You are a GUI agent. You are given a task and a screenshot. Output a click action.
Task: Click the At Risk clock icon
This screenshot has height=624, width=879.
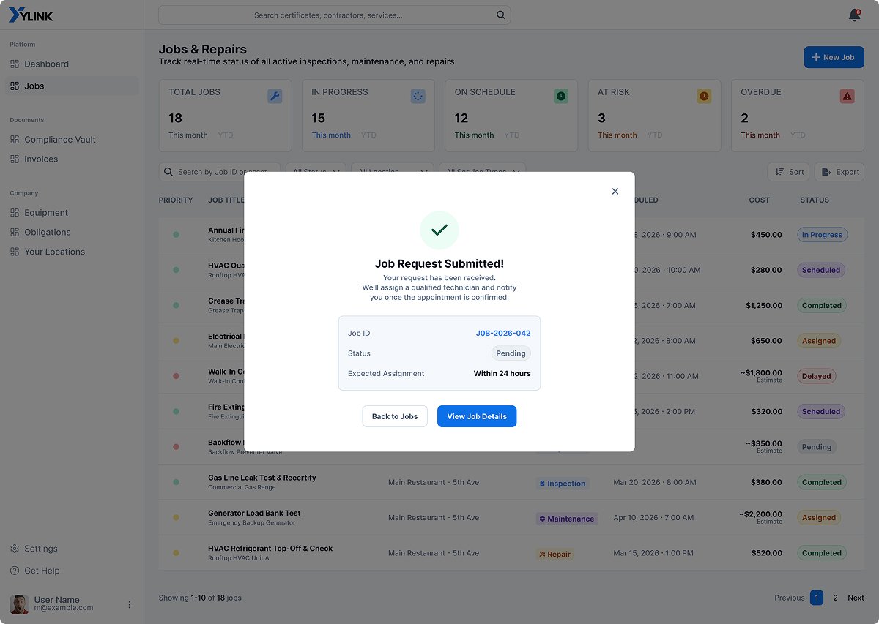click(704, 96)
